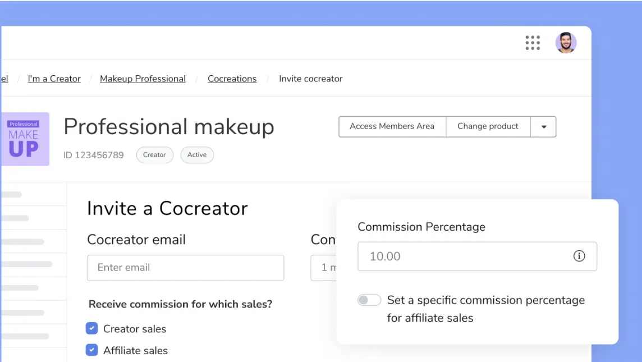Expand the arrow next to Change product
Screen dimensions: 642x362
click(x=543, y=127)
